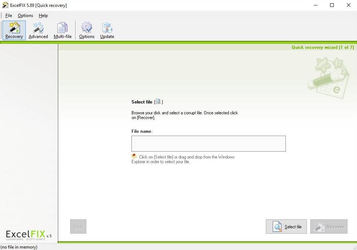Click the disabled Back button
Screen dimensions: 357x250
click(x=78, y=226)
